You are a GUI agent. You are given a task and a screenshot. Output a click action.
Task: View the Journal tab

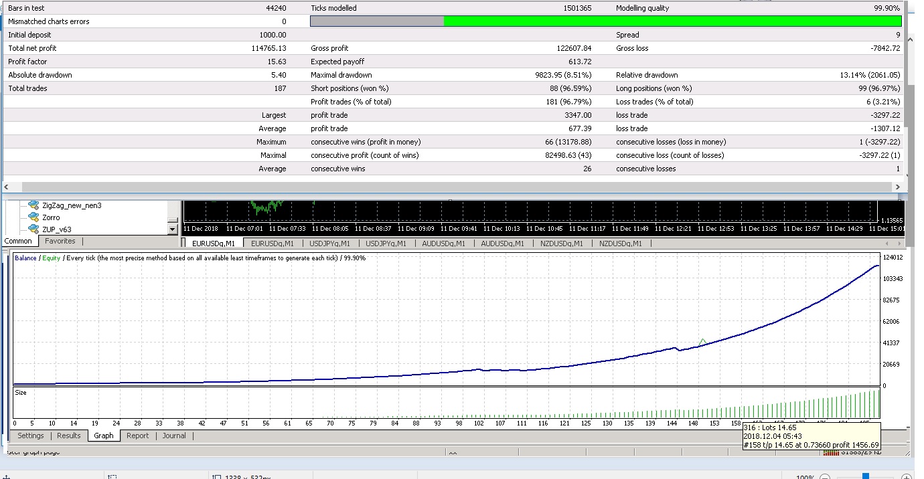click(174, 436)
